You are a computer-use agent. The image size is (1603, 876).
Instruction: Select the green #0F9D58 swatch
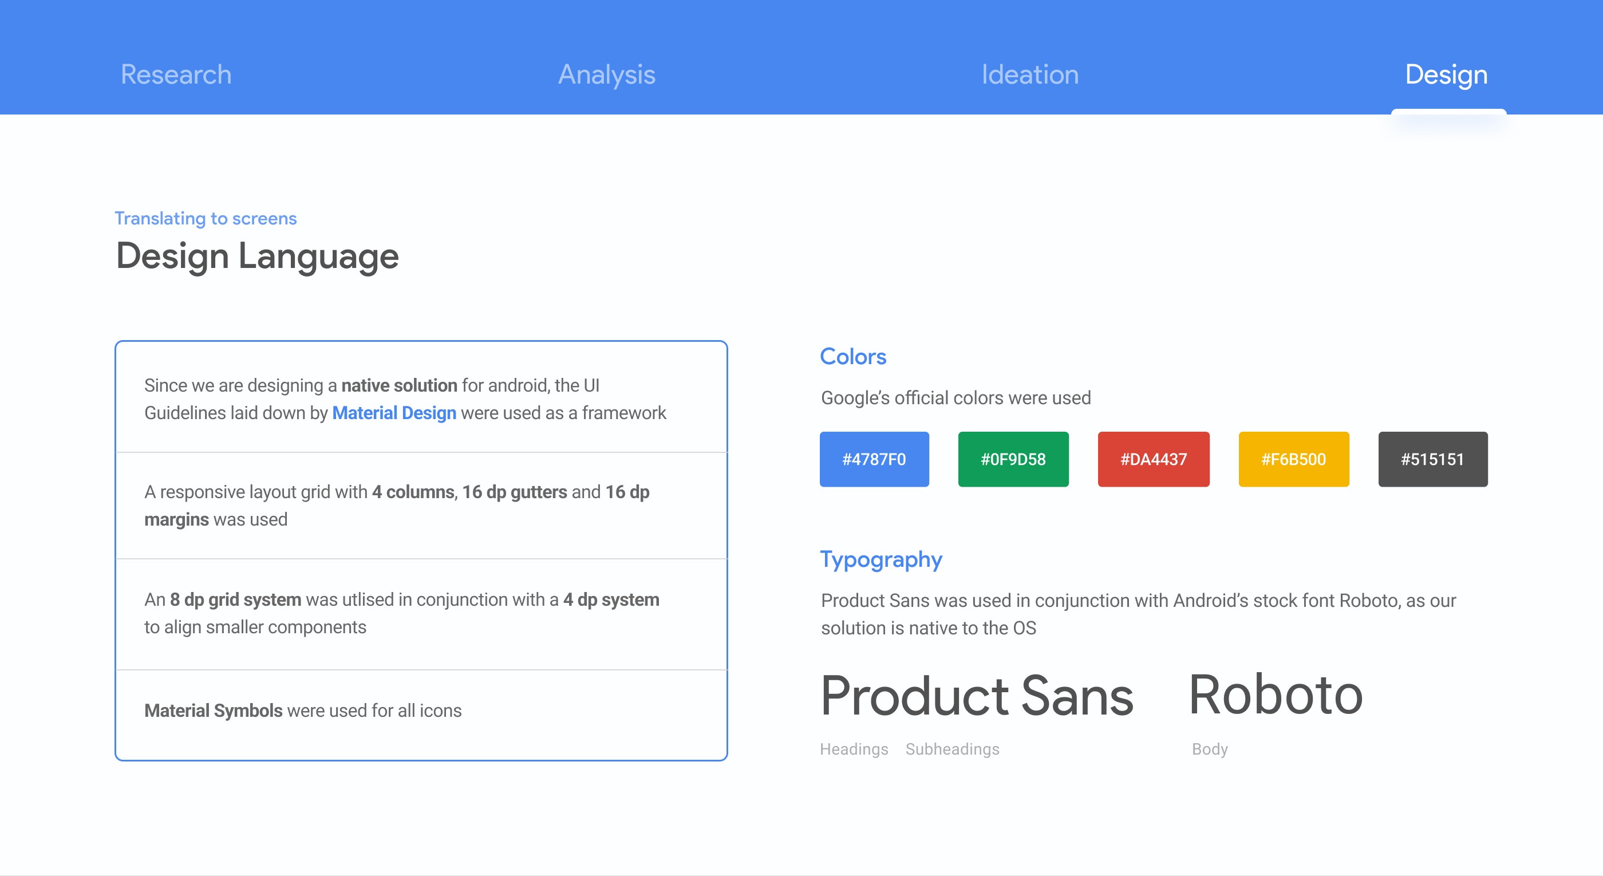(x=1013, y=459)
